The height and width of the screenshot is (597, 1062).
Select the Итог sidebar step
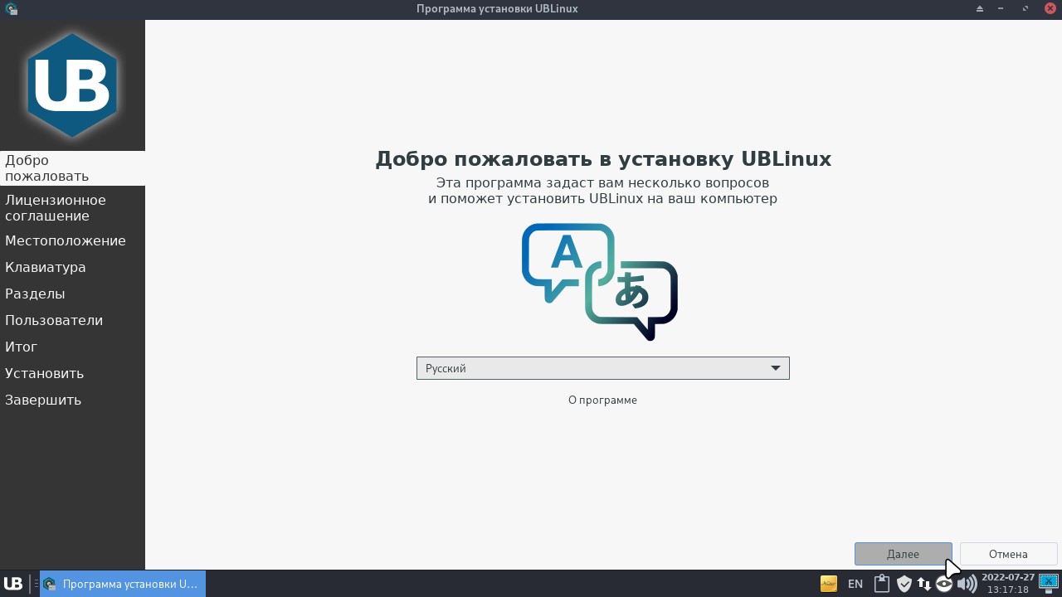click(72, 347)
